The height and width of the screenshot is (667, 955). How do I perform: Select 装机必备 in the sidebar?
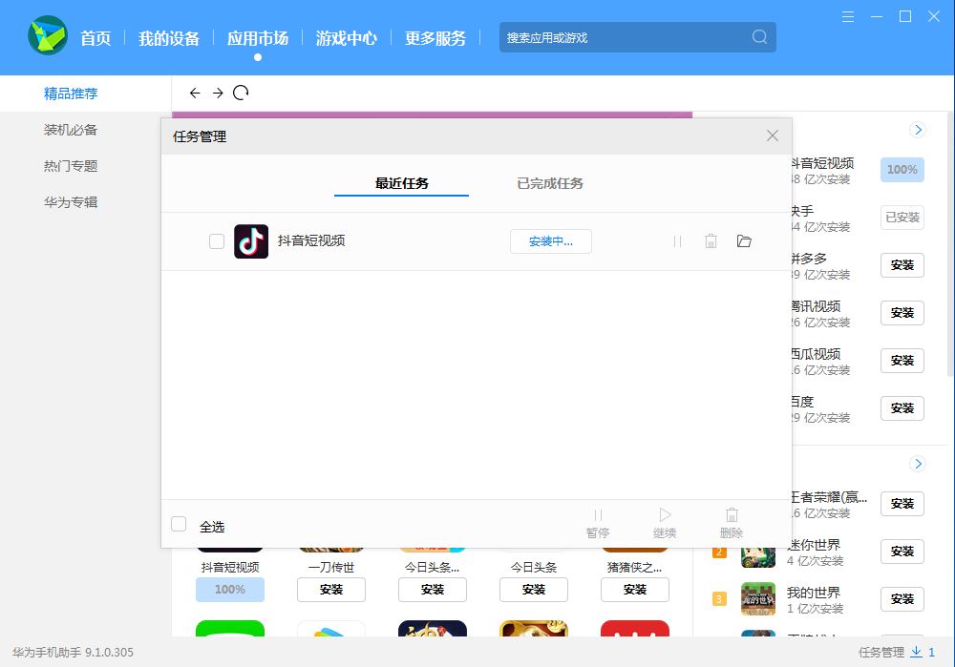pos(71,130)
